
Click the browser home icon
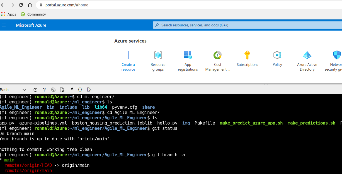pyautogui.click(x=30, y=5)
